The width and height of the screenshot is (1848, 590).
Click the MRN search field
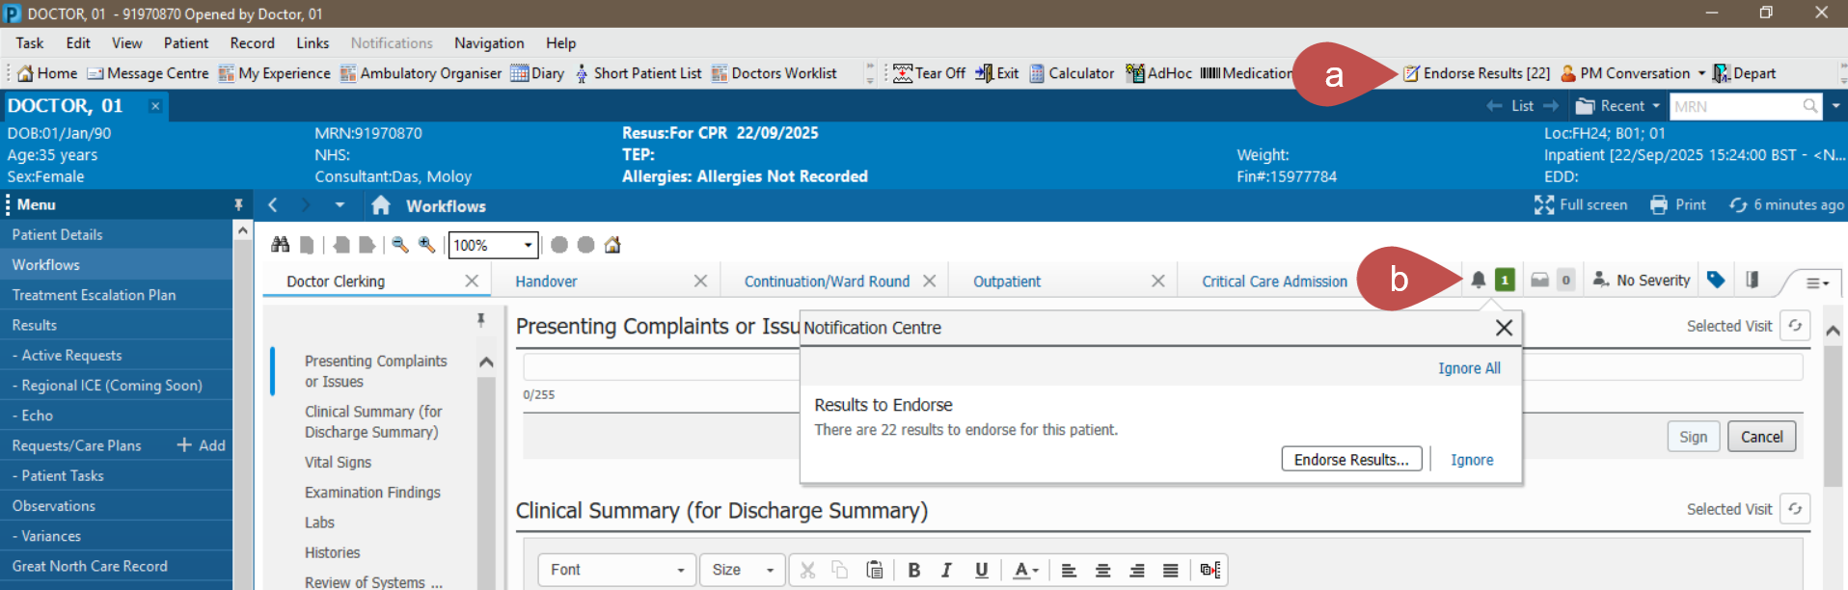1735,106
